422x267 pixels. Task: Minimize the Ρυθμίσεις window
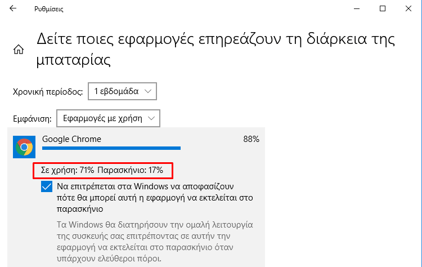click(x=356, y=9)
